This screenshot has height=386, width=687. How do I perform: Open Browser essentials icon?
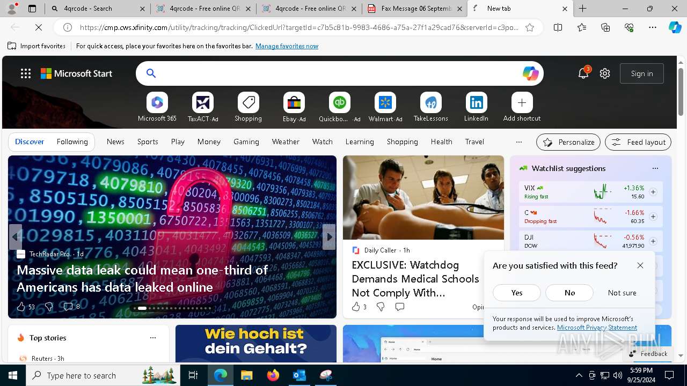[x=629, y=27]
